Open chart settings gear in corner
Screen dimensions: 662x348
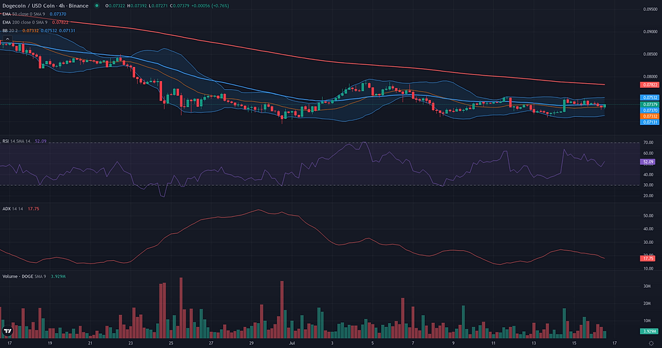[651, 343]
